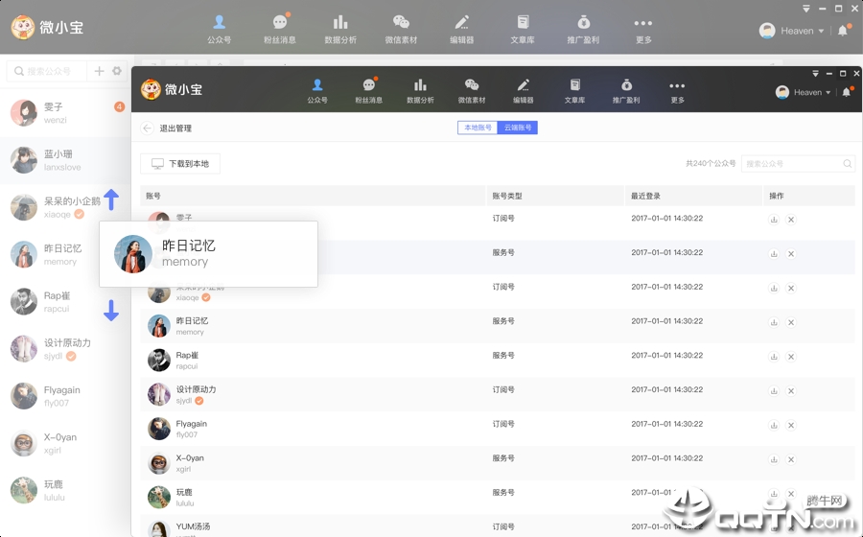Viewport: 863px width, 537px height.
Task: Open 微信素材 in the front window toolbar
Action: 472,91
